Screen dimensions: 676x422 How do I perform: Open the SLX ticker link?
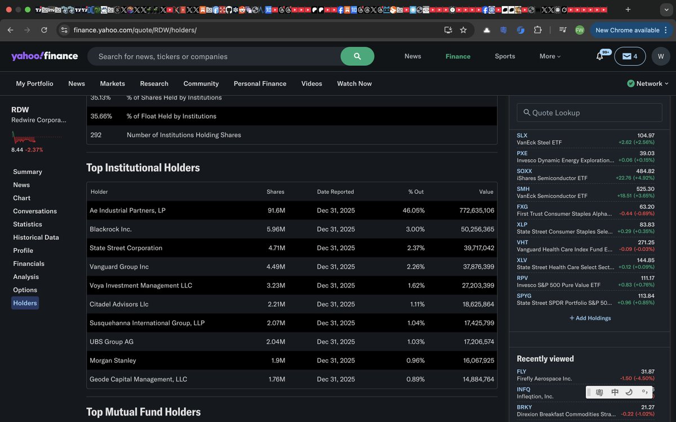coord(522,136)
